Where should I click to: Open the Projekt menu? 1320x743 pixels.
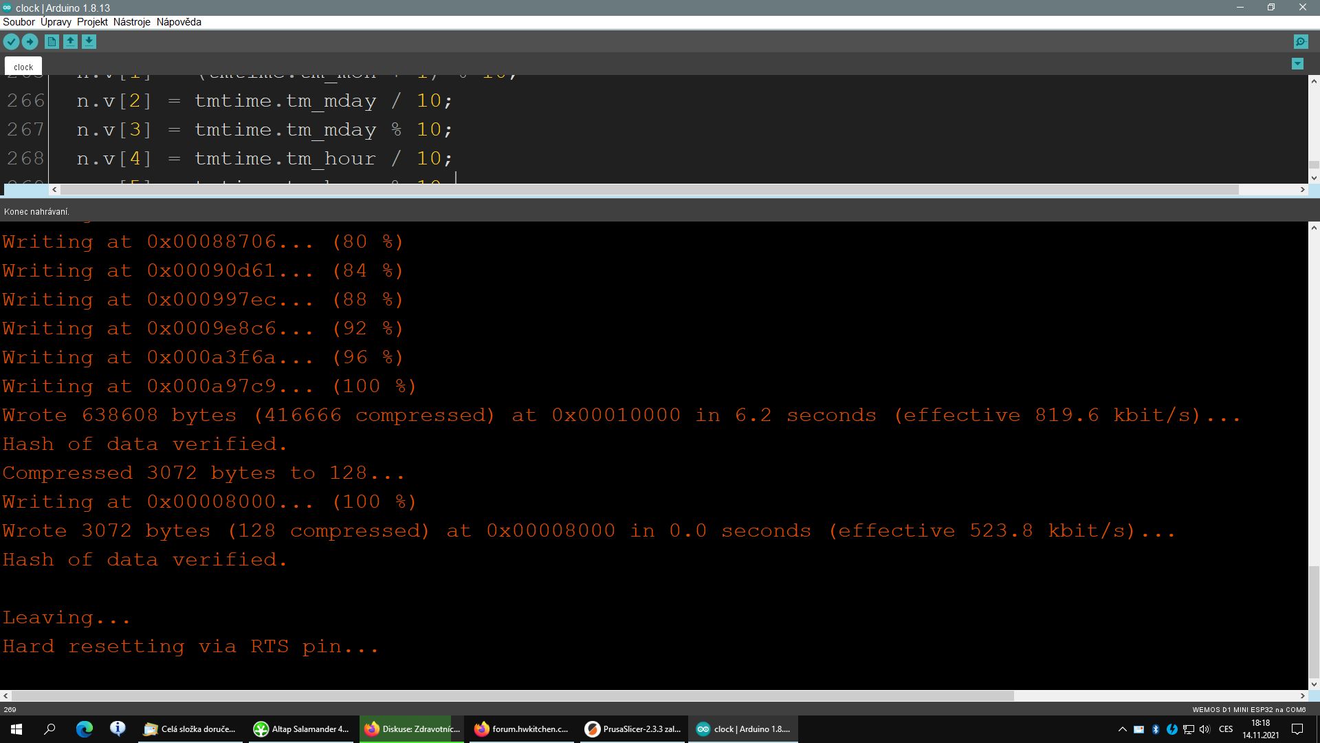[x=92, y=22]
